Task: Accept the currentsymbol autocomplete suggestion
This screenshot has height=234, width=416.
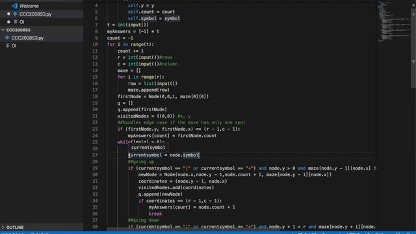Action: point(148,148)
